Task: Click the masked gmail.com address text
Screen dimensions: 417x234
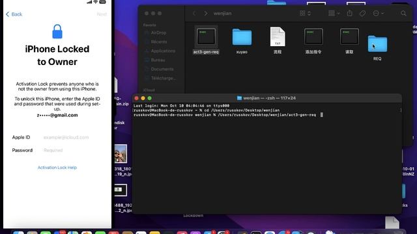Action: 57,115
